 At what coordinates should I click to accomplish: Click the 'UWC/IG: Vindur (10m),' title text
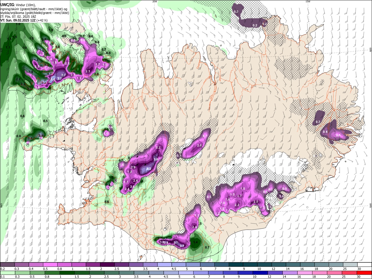(18, 5)
